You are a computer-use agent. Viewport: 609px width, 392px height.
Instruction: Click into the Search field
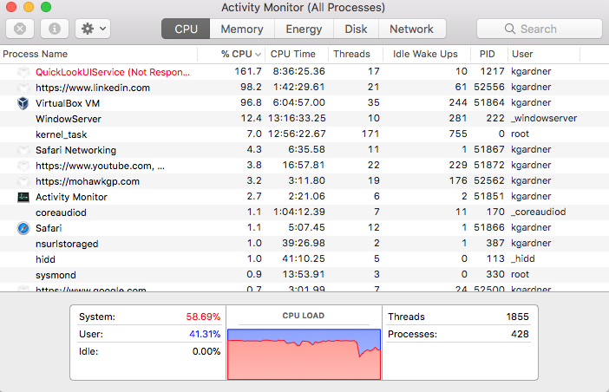coord(540,29)
